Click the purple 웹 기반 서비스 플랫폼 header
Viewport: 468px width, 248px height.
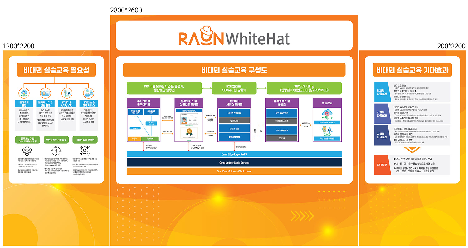tap(234, 103)
